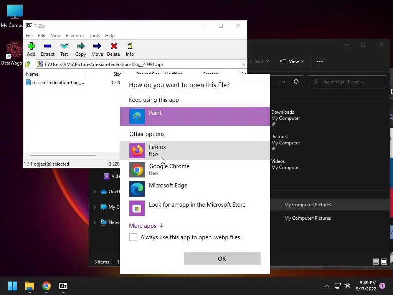The width and height of the screenshot is (393, 295).
Task: Open the Videos quick access folder
Action: coord(286,164)
